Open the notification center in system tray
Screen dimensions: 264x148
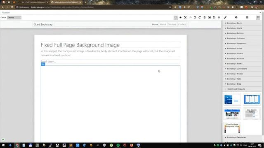click(x=260, y=145)
